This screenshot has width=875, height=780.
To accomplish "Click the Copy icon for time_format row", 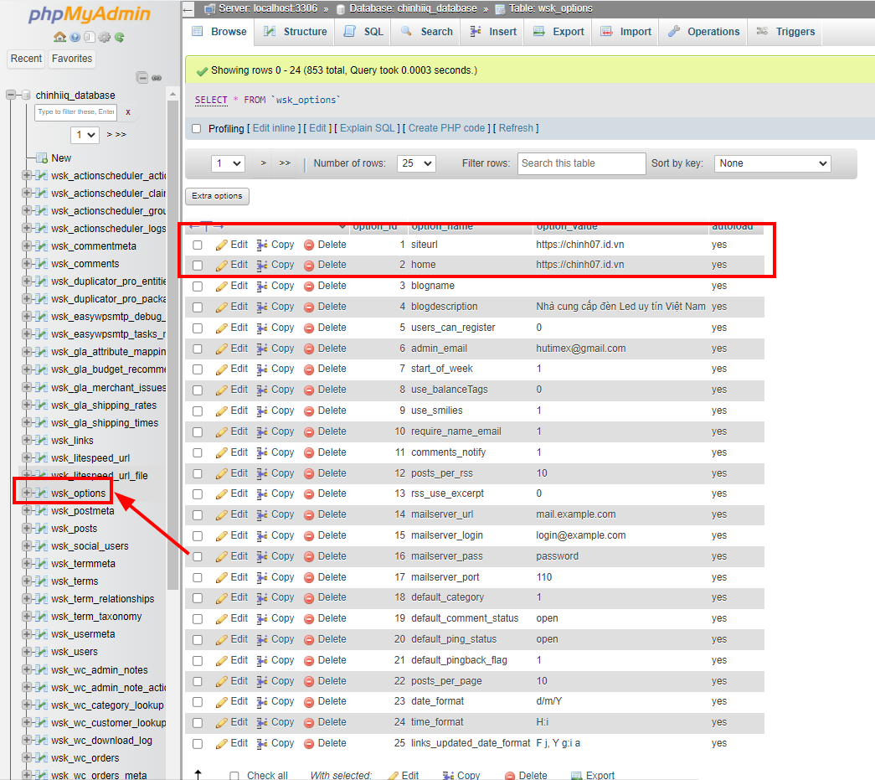I will 262,722.
